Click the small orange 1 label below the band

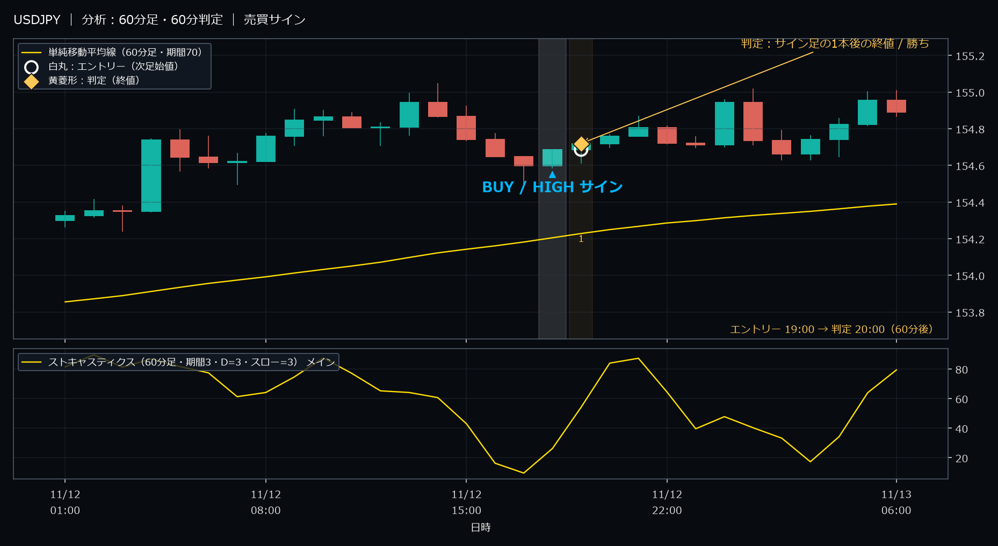point(581,239)
